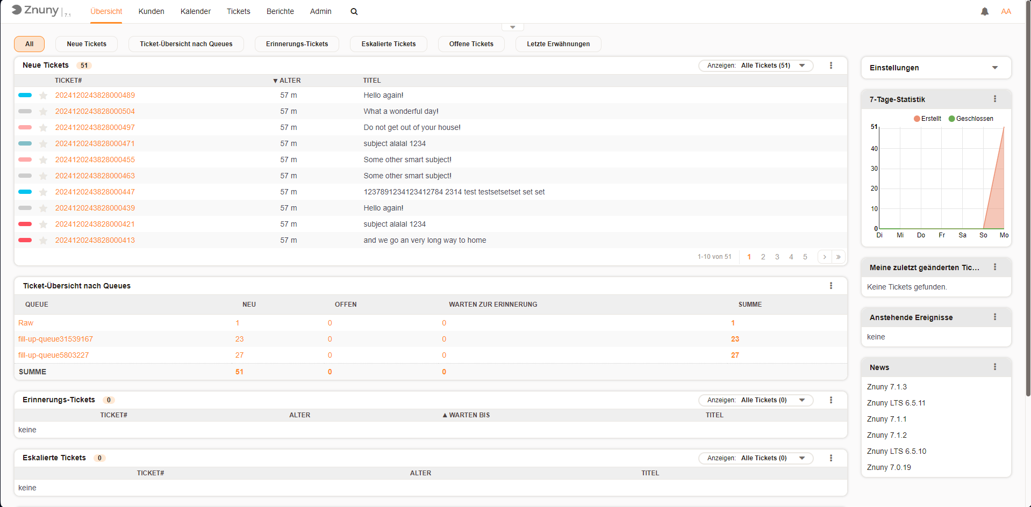Image resolution: width=1031 pixels, height=507 pixels.
Task: Open Eskalierte Tickets Anzeigen dropdown
Action: point(755,458)
